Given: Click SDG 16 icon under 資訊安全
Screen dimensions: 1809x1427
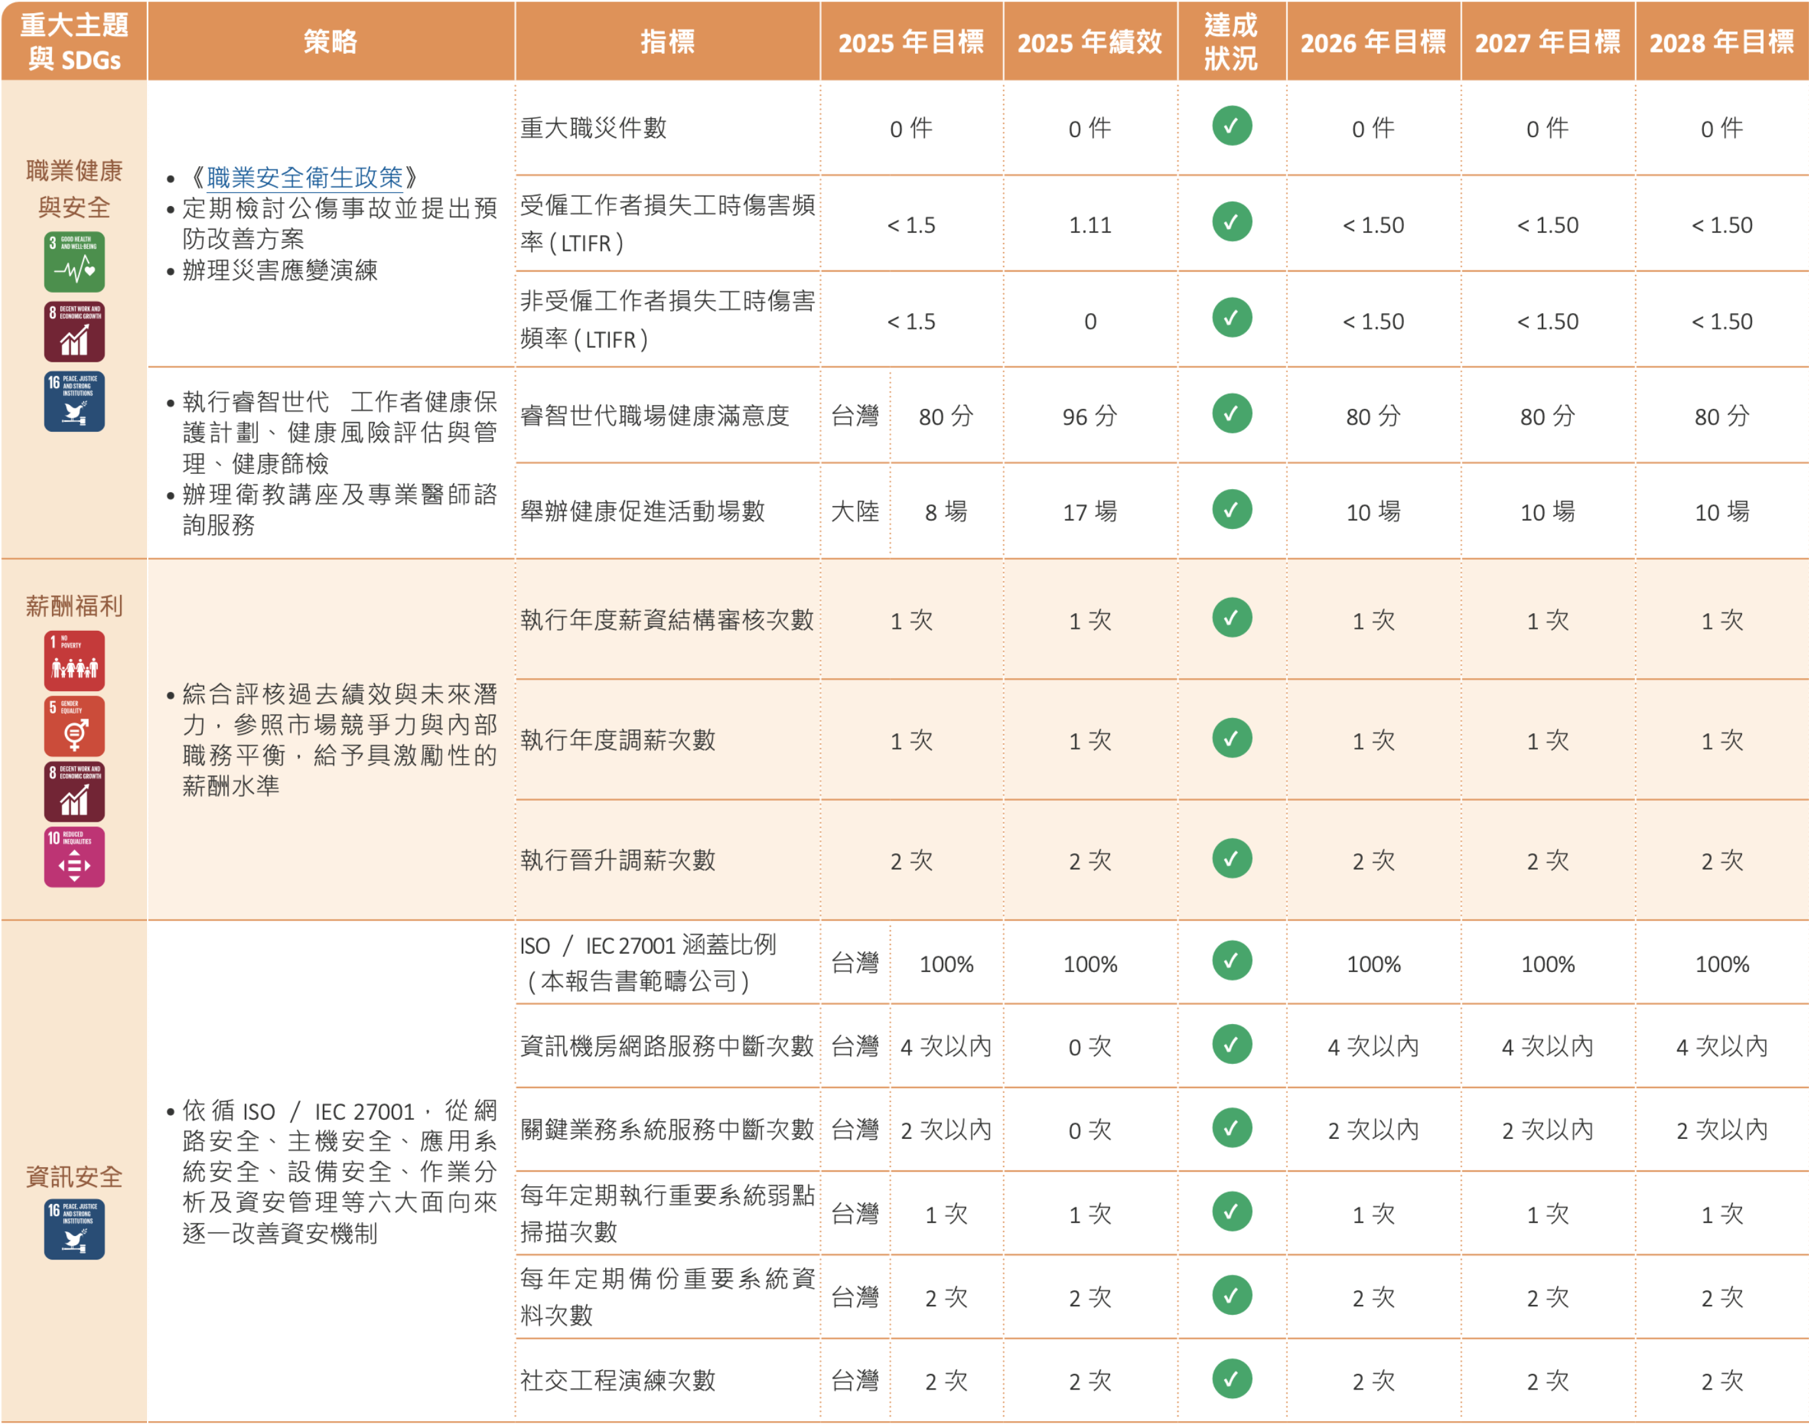Looking at the screenshot, I should point(74,1229).
